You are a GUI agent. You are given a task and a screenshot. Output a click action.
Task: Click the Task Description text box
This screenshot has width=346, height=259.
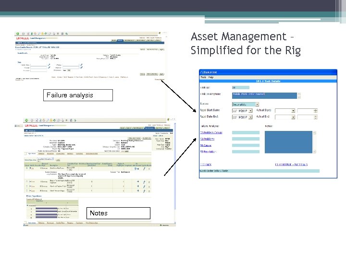click(x=264, y=95)
